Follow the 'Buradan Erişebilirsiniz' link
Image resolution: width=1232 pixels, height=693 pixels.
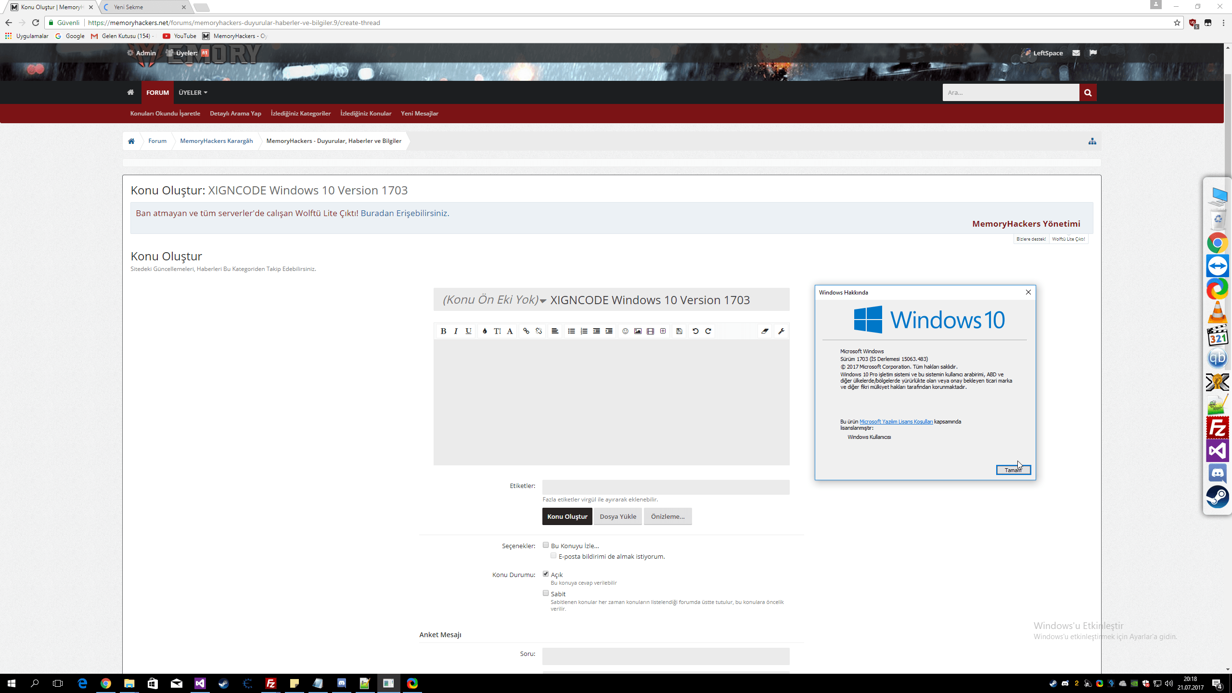click(405, 213)
